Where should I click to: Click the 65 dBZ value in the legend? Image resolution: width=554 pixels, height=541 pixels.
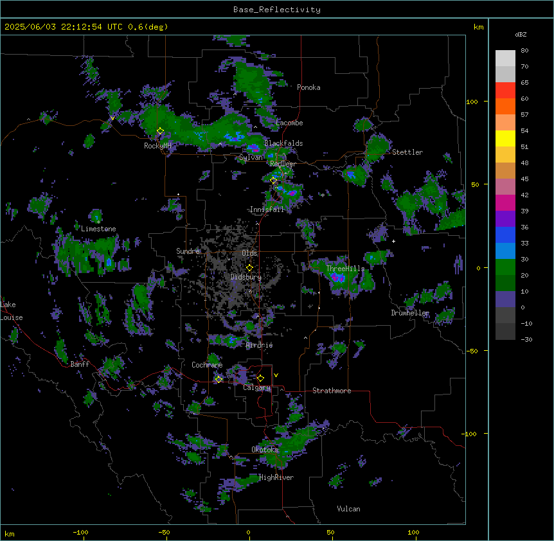click(524, 82)
